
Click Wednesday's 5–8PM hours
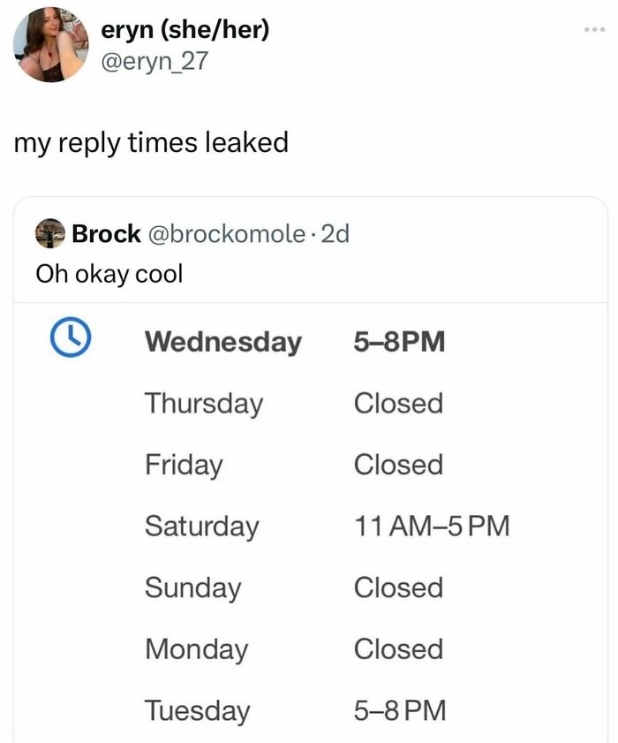tap(400, 341)
